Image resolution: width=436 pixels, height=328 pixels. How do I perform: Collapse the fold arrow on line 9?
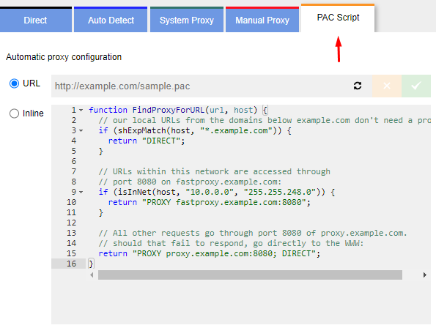81,192
